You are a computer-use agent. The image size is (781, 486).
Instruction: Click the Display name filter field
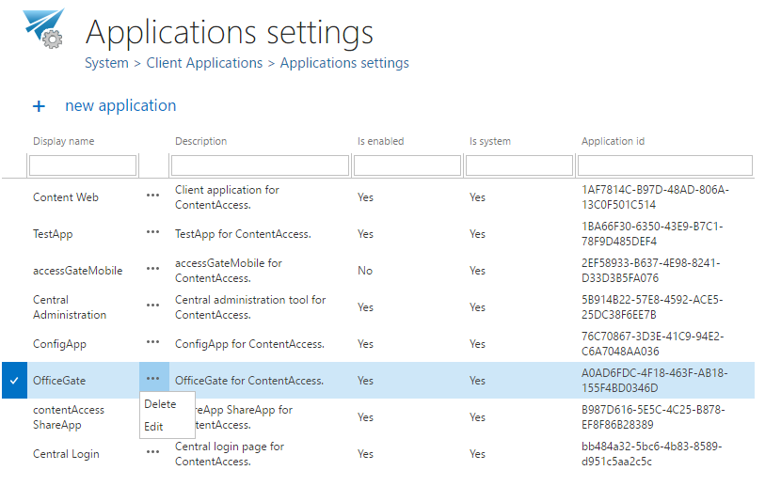(x=83, y=166)
